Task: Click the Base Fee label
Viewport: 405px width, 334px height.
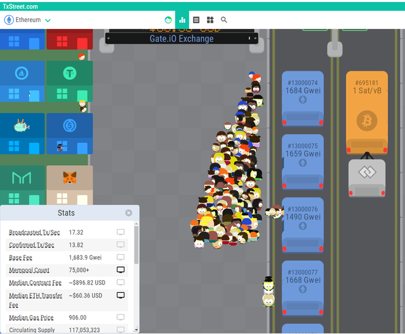Action: [x=20, y=257]
